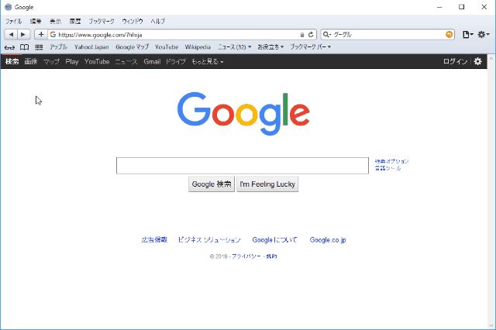This screenshot has height=330, width=496.
Task: Open 検索オプション link
Action: click(391, 161)
